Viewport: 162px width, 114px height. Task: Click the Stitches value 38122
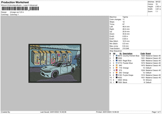coord(158,2)
